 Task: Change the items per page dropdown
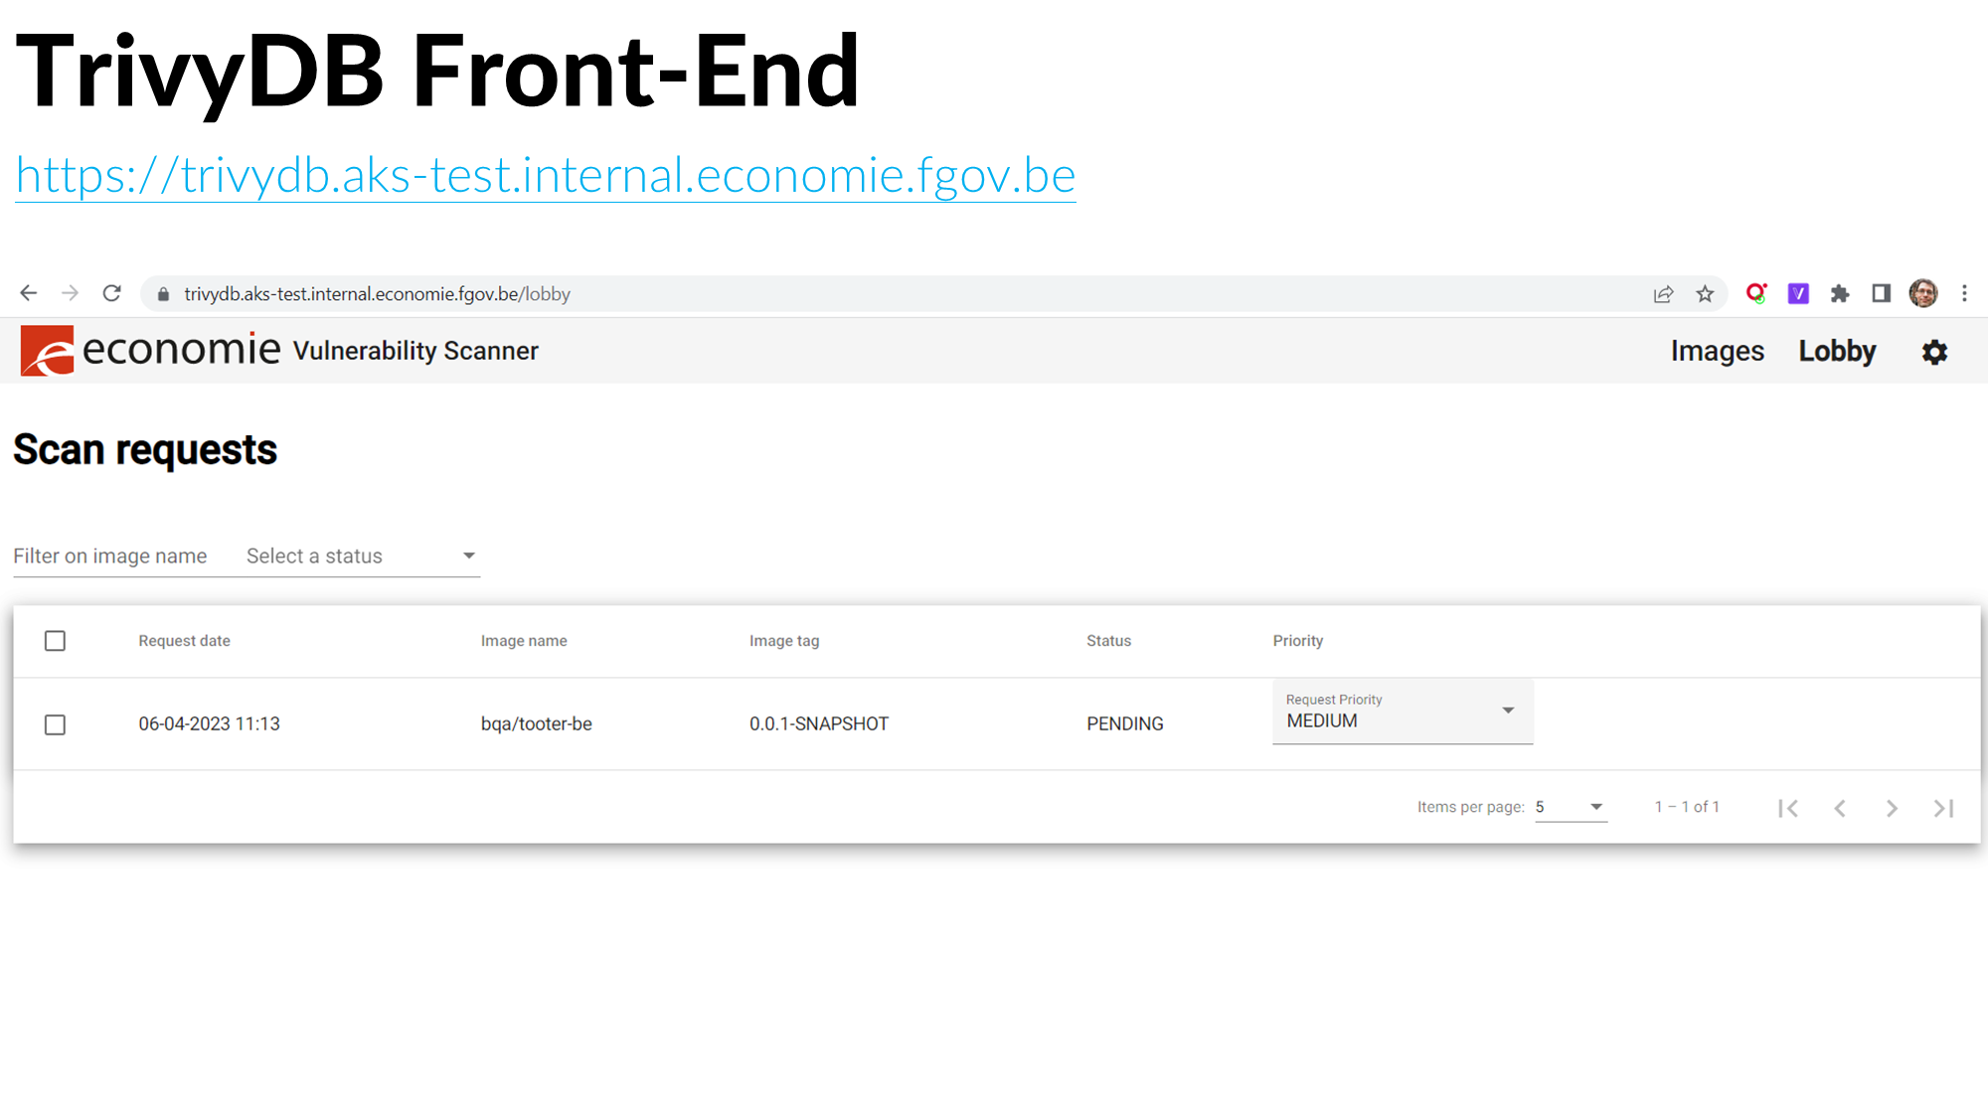pyautogui.click(x=1571, y=807)
